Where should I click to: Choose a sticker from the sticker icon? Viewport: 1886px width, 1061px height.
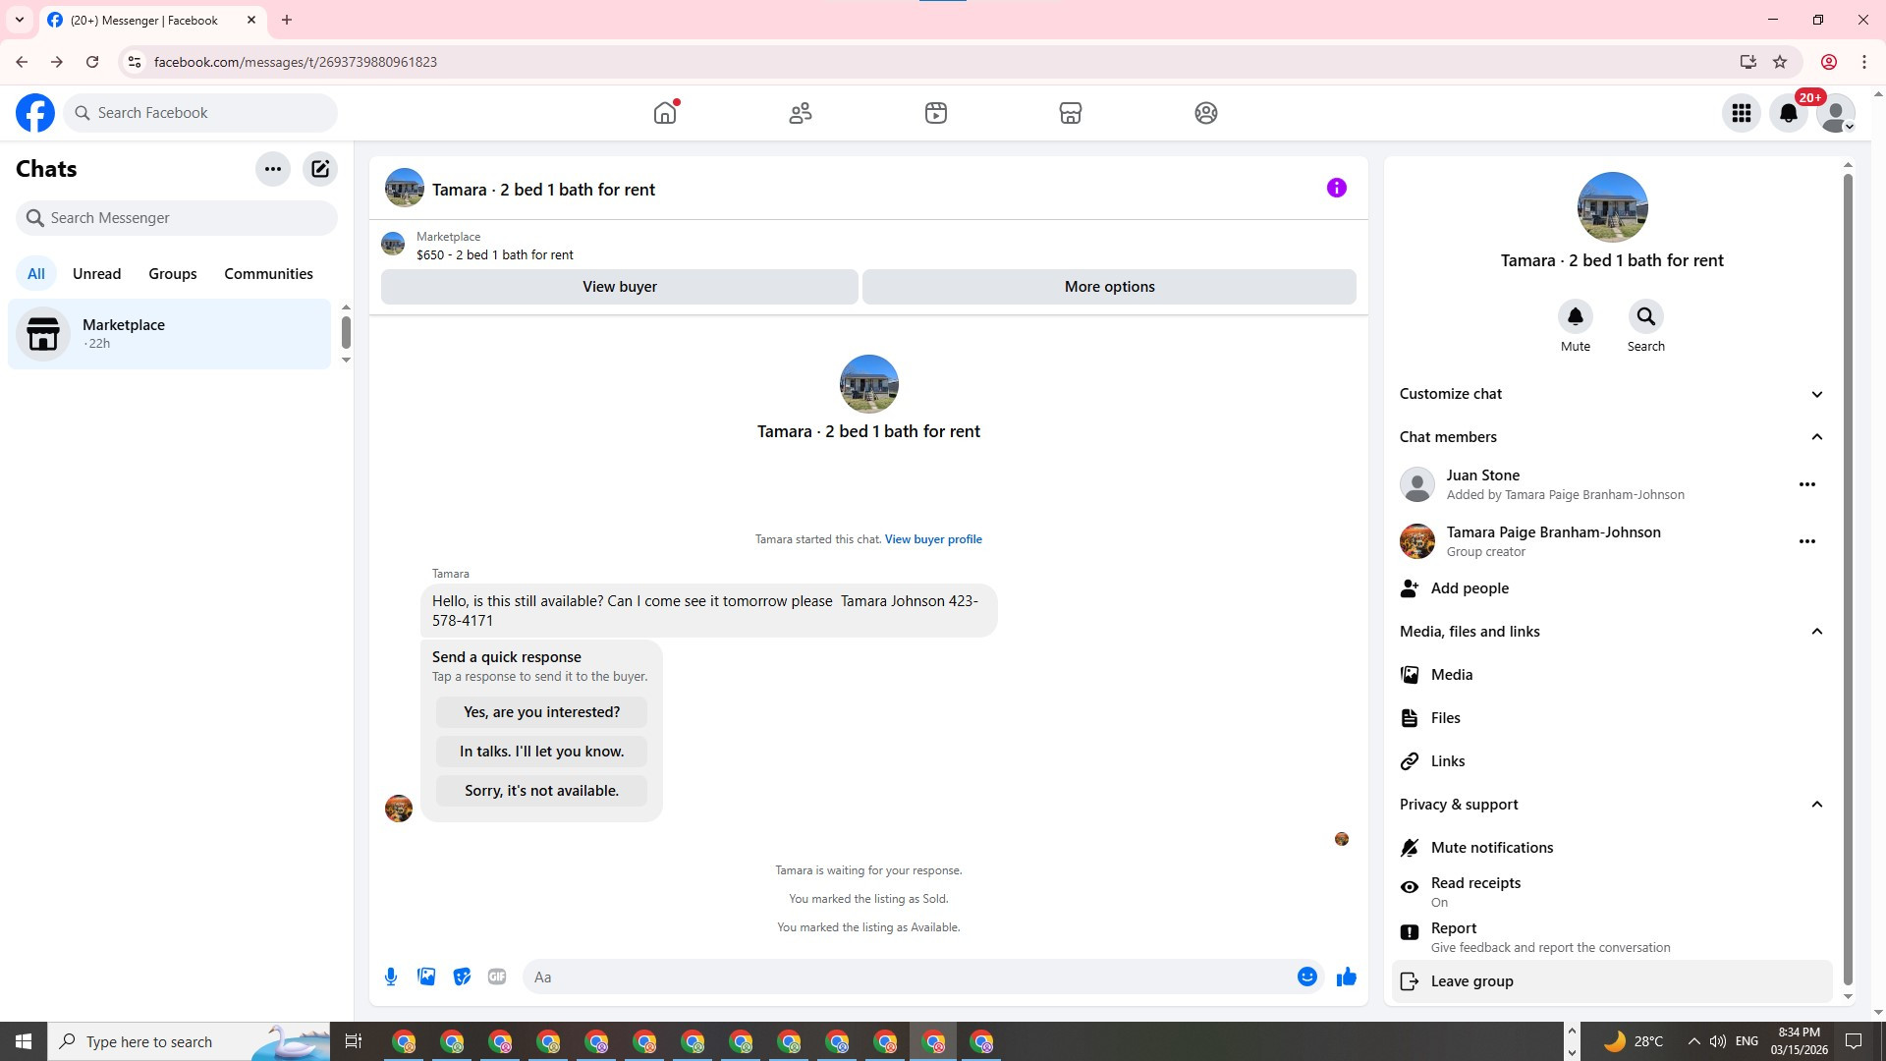pos(462,977)
